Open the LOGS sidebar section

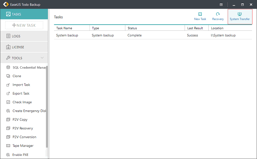[x=24, y=36]
